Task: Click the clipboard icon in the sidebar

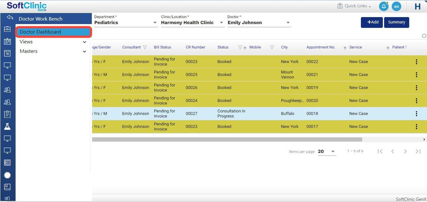Action: pos(7,114)
